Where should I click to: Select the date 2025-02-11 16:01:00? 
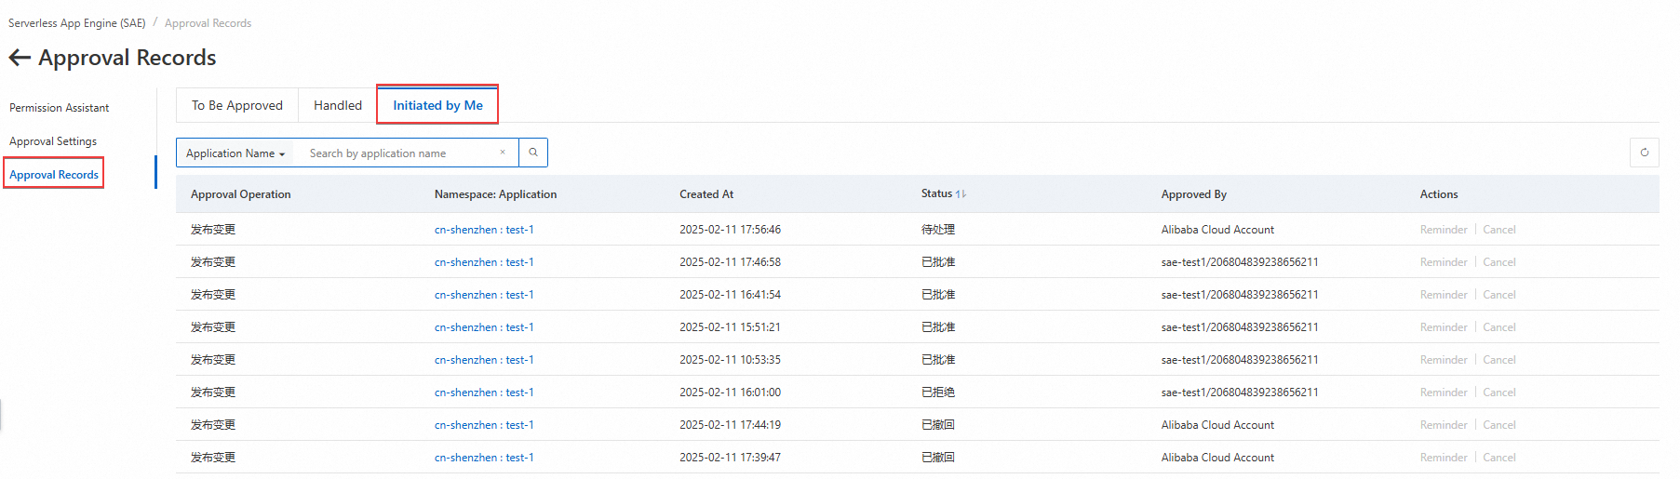(730, 393)
